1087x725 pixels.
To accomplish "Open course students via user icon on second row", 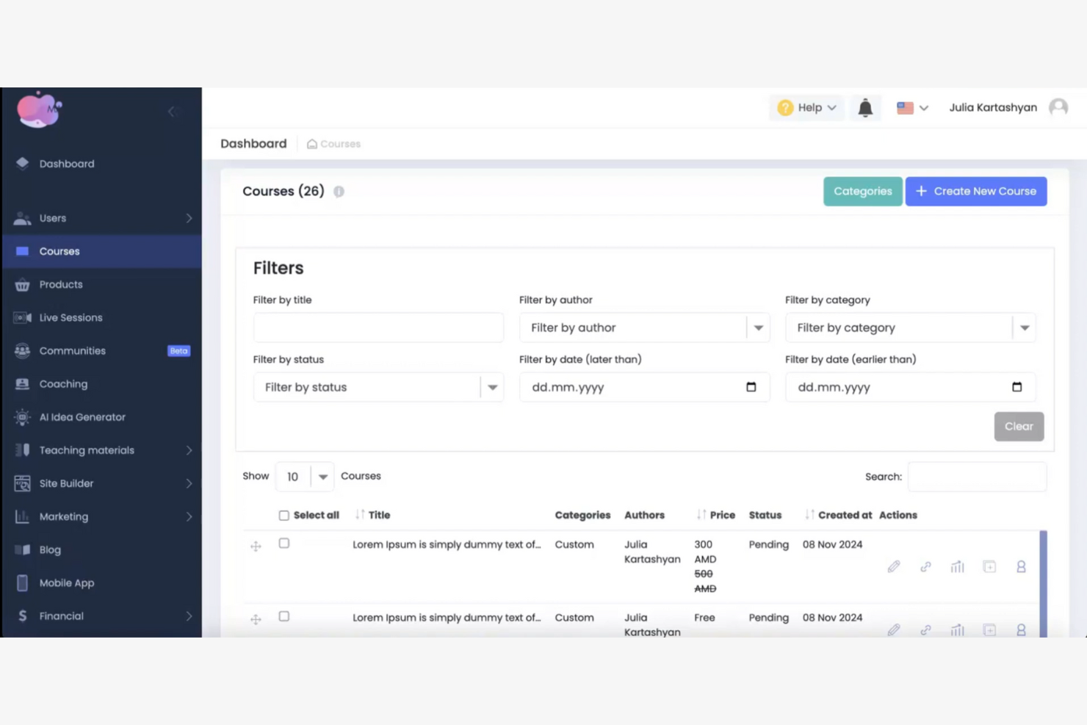I will (1020, 630).
